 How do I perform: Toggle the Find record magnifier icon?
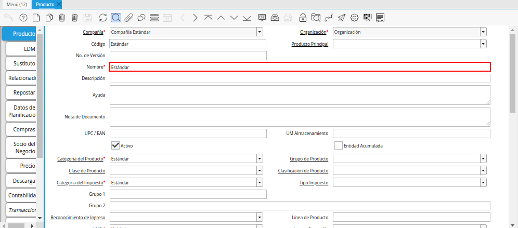point(115,18)
